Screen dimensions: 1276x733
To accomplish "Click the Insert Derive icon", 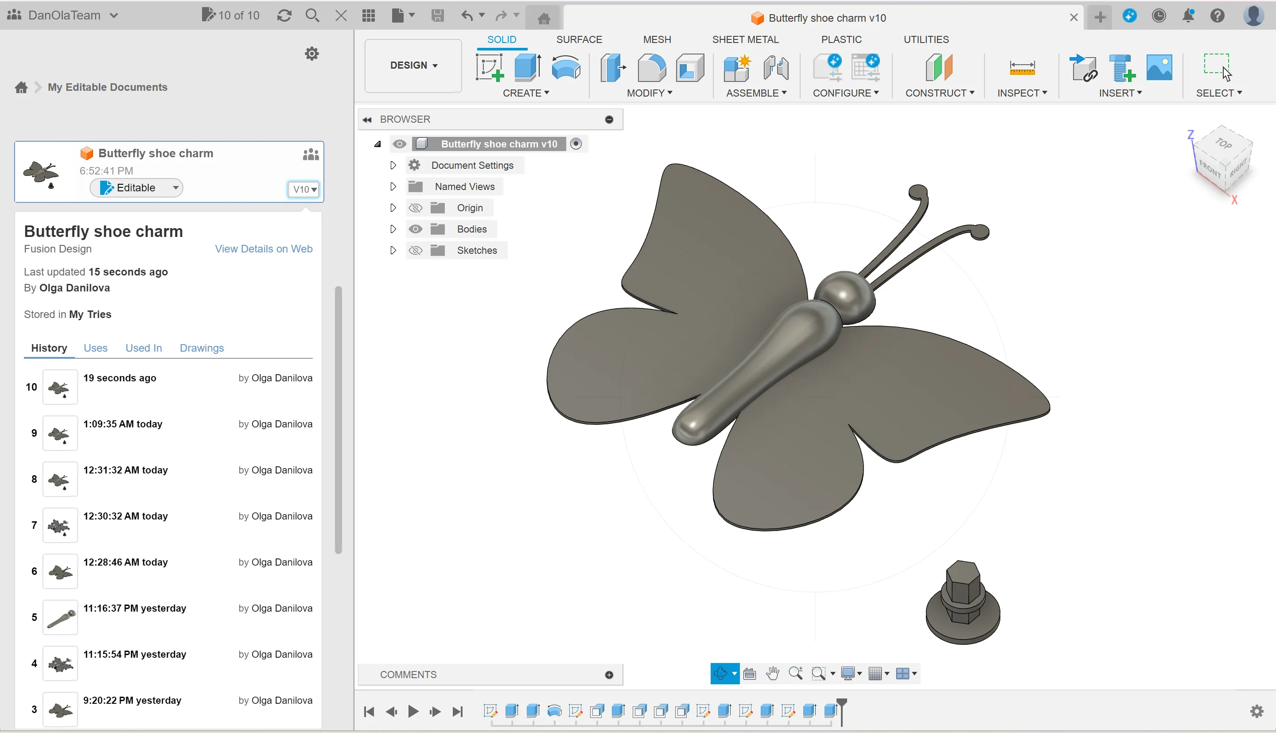I will 1084,67.
